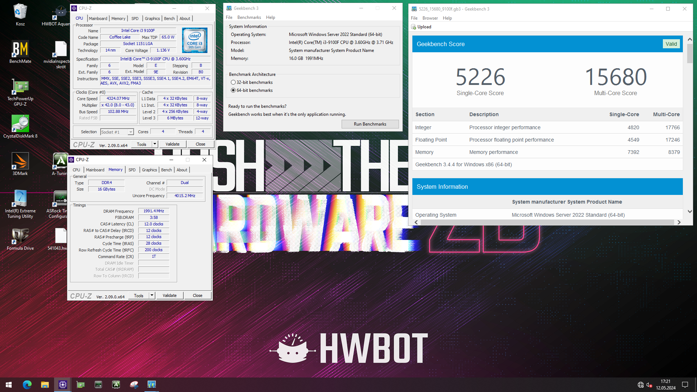The height and width of the screenshot is (392, 697).
Task: Click the Single-Core Score 5226
Action: point(480,77)
